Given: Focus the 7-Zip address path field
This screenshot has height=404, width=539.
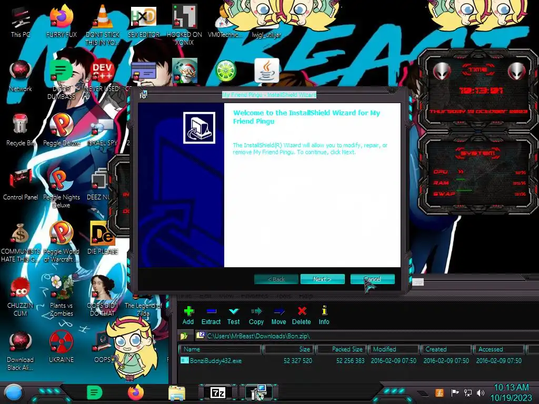Looking at the screenshot, I should click(x=366, y=336).
